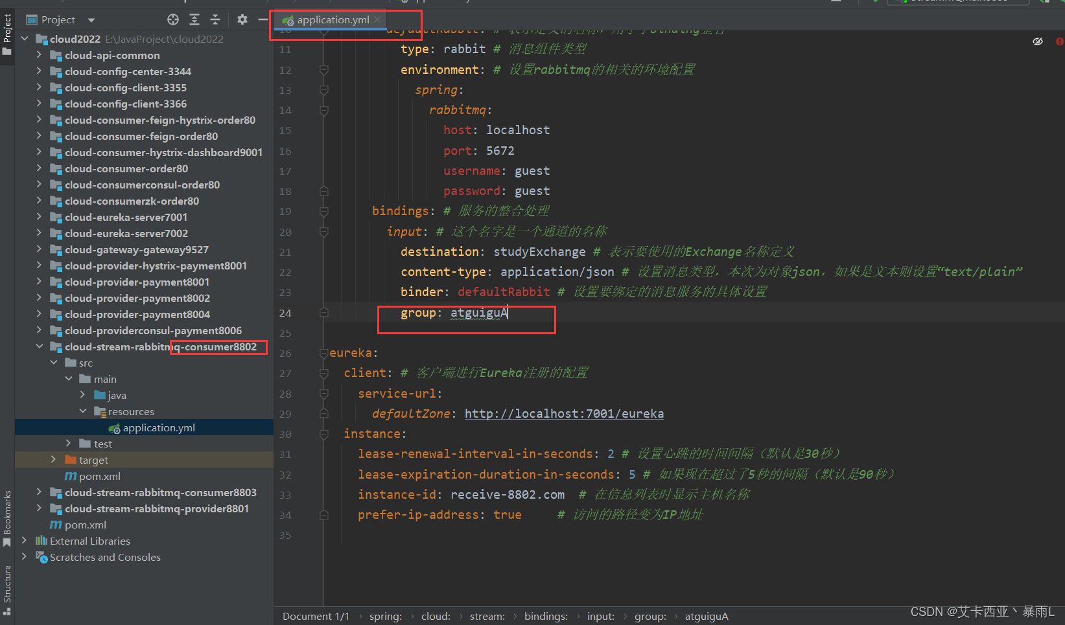
Task: Select cloud-stream-rabbitmq-consumer8803 module
Action: click(x=160, y=492)
